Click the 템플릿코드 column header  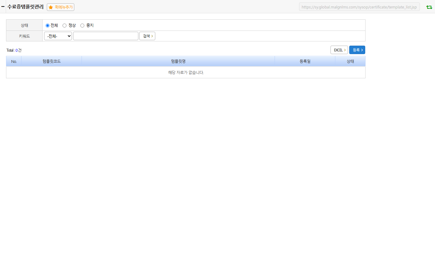point(52,61)
